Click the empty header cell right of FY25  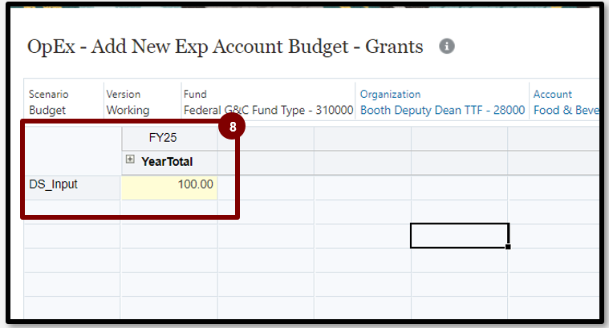pyautogui.click(x=265, y=138)
